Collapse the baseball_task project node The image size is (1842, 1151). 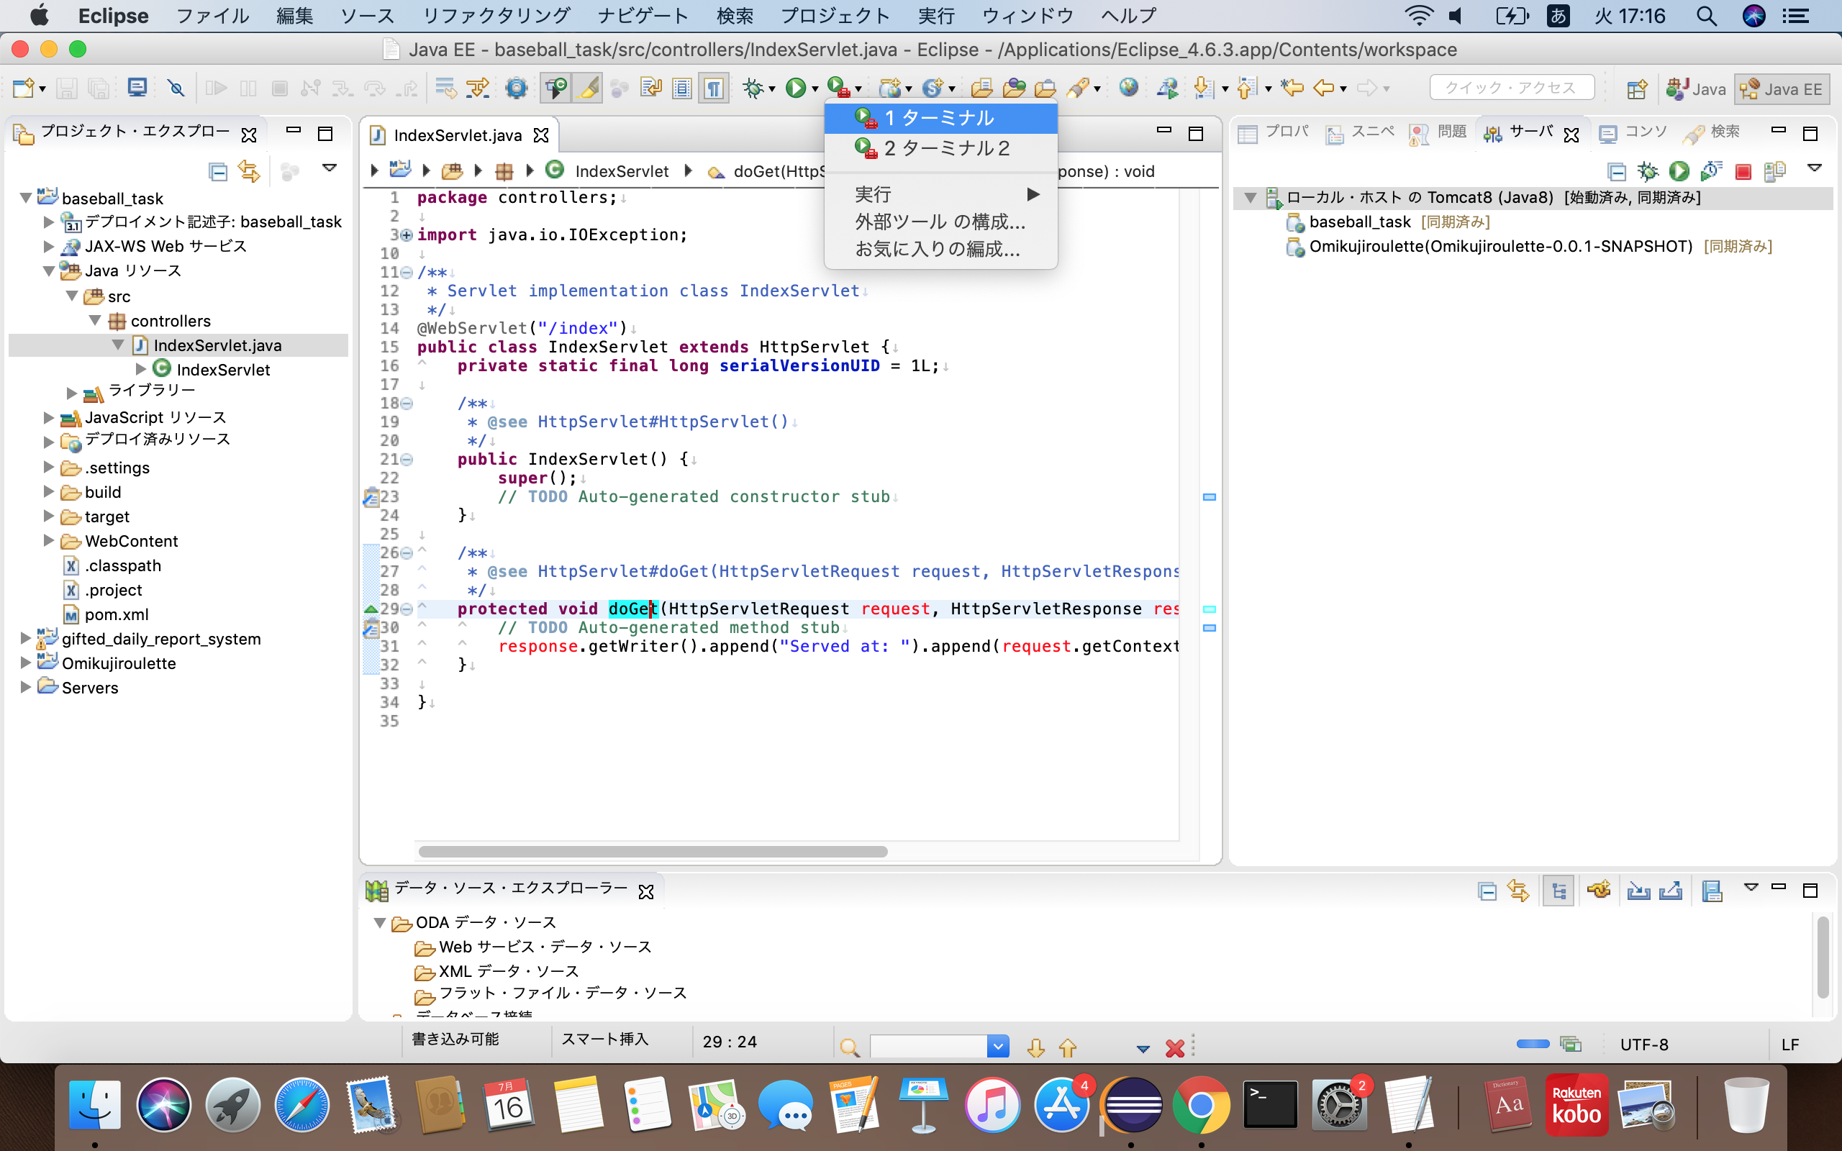[x=25, y=198]
